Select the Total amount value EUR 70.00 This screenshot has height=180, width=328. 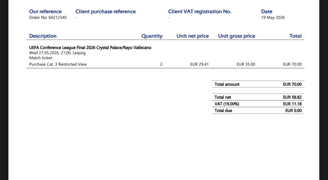coord(292,84)
